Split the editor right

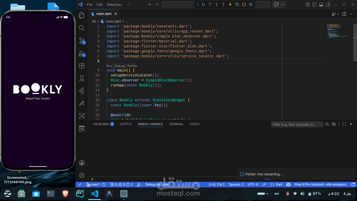point(344,14)
